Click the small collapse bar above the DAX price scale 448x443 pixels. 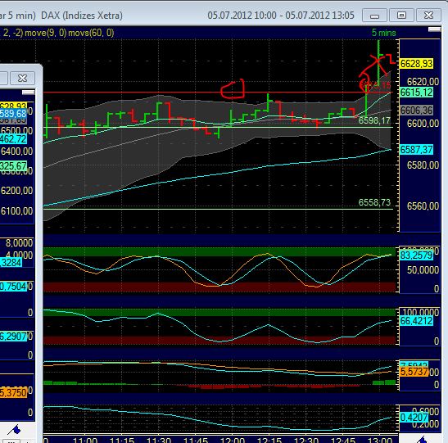[x=434, y=29]
